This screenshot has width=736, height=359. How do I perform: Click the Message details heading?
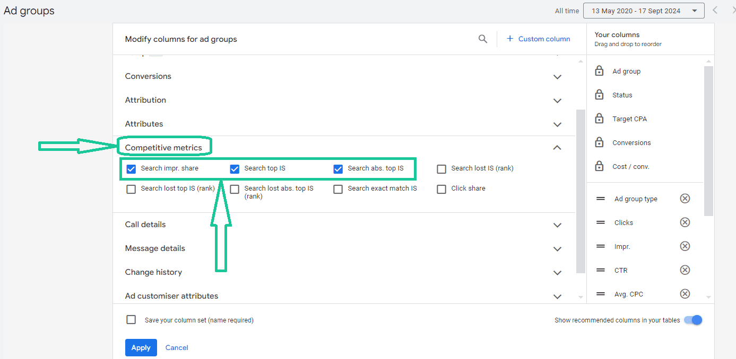(155, 248)
